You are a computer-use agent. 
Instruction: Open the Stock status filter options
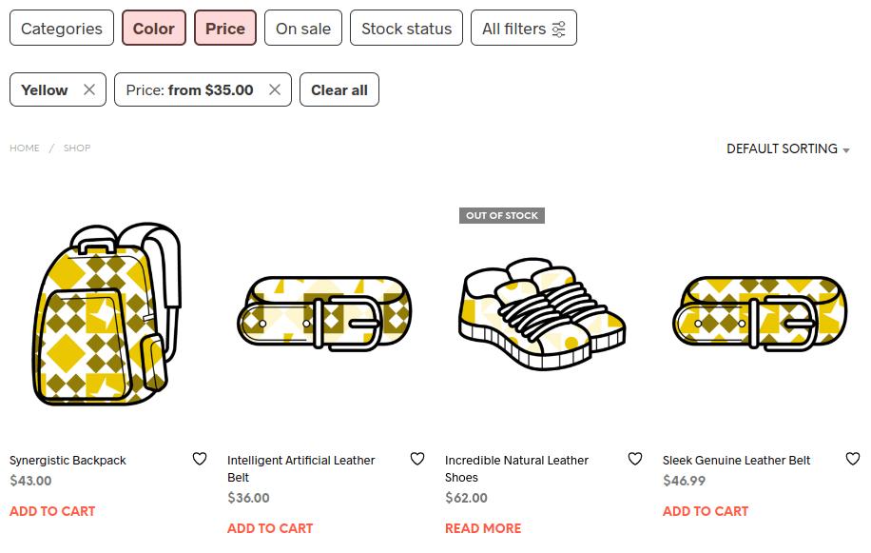(x=406, y=28)
